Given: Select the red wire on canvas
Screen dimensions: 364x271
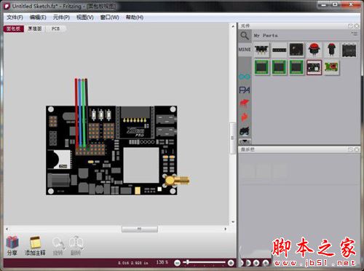Looking at the screenshot, I should [76, 113].
